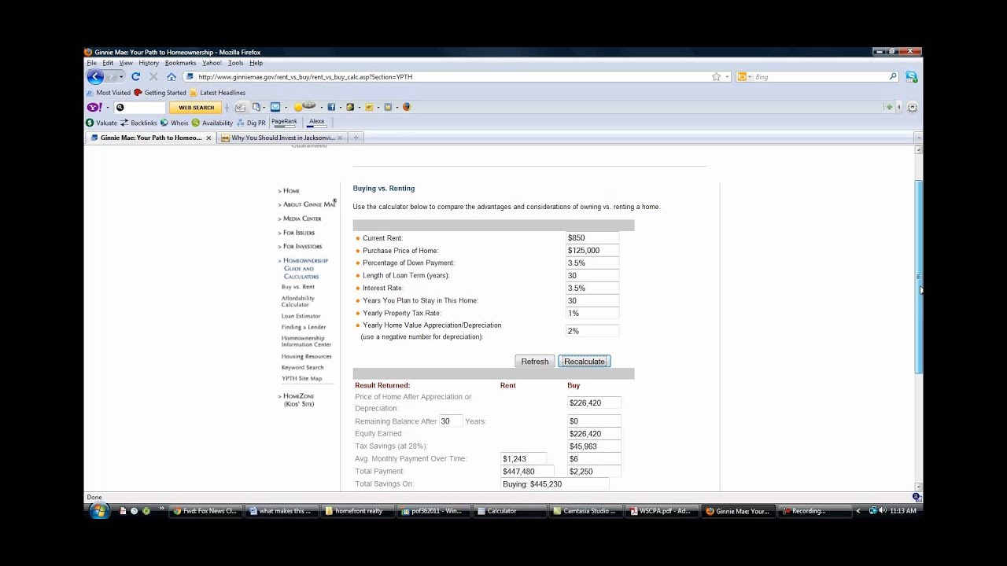Image resolution: width=1007 pixels, height=566 pixels.
Task: Open the Camtasia Studio taskbar button
Action: [x=588, y=511]
